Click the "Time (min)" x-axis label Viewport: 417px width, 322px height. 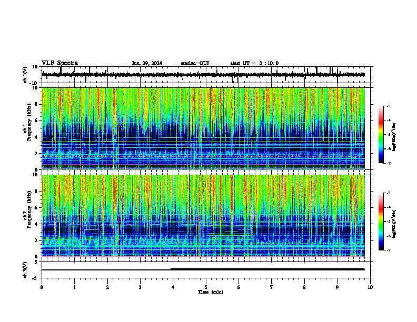tap(211, 292)
